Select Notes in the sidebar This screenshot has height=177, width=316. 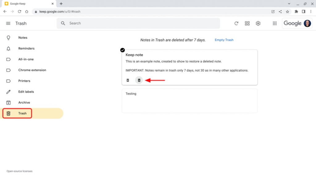tap(23, 37)
